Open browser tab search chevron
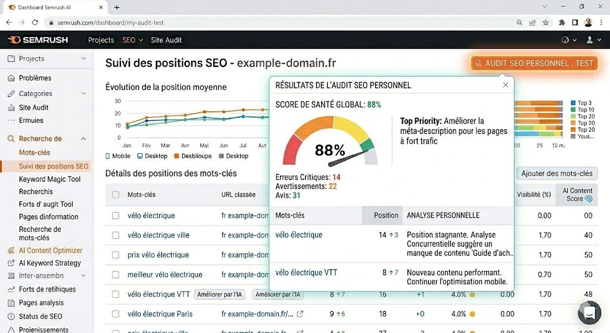Screen dimensions: 610x333 click(x=544, y=7)
